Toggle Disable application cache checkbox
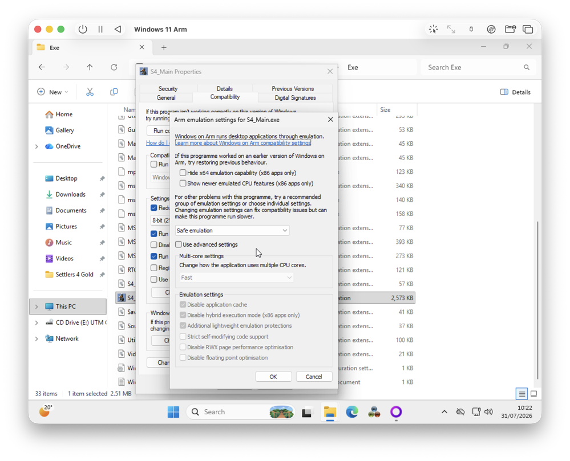The width and height of the screenshot is (570, 461). tap(183, 304)
